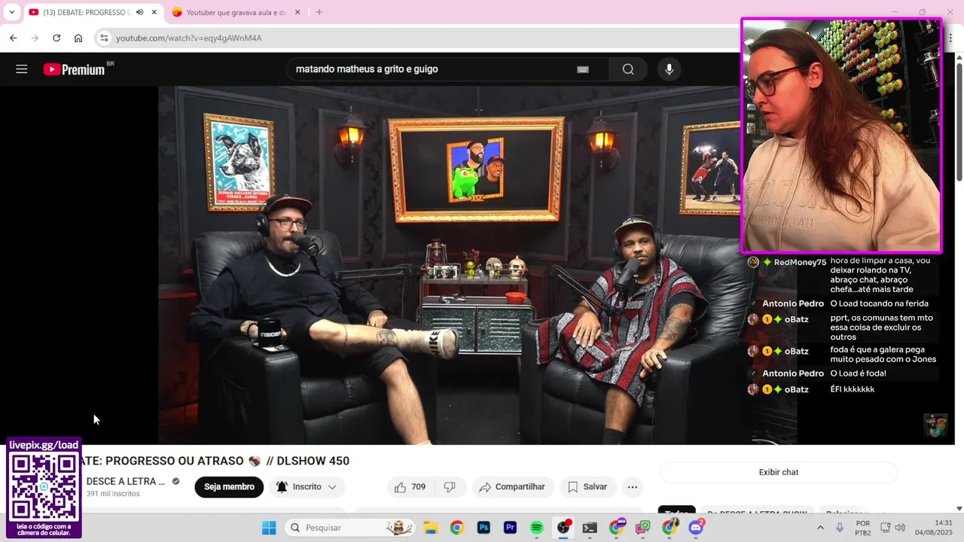The width and height of the screenshot is (964, 542).
Task: Mute the tab via speaker icon
Action: point(139,12)
